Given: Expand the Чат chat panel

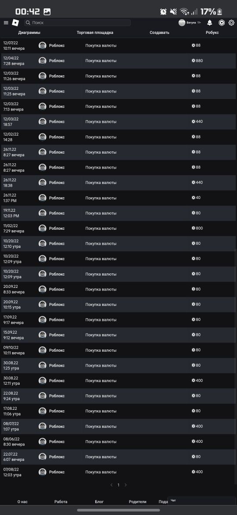Looking at the screenshot, I should coord(202,500).
